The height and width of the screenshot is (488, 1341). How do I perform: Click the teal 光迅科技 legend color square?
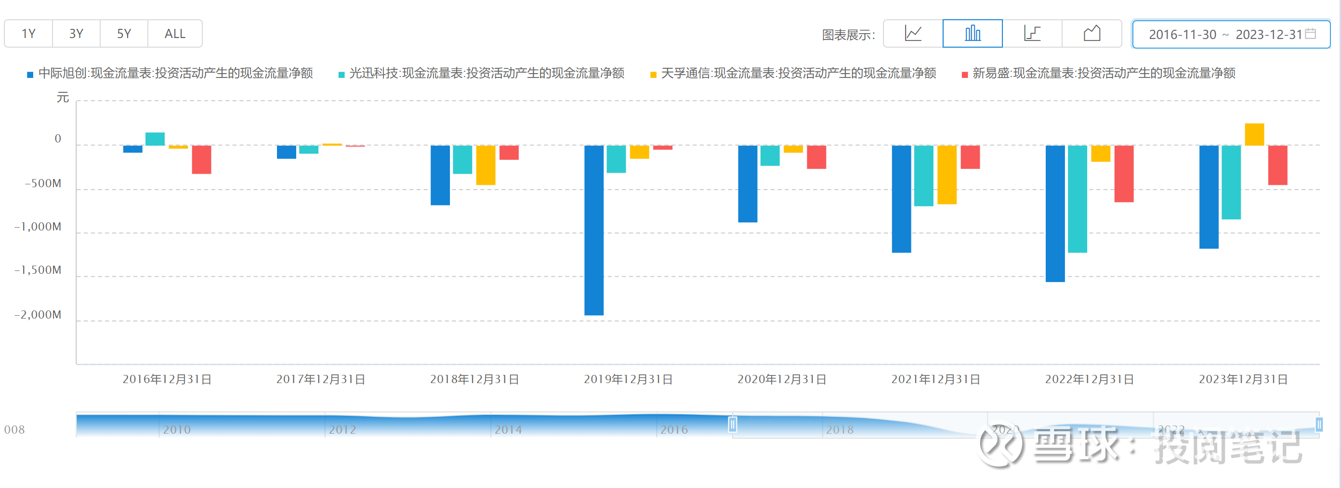(342, 75)
